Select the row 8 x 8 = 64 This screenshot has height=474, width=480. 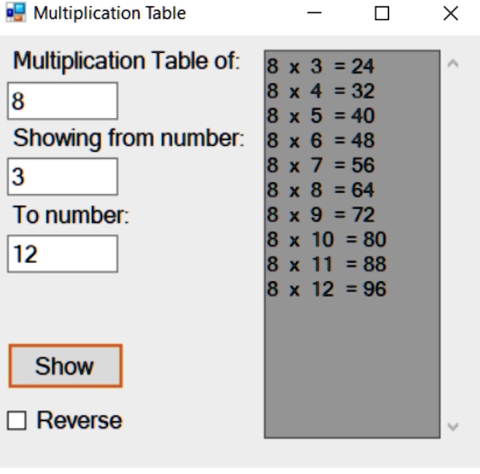click(352, 190)
